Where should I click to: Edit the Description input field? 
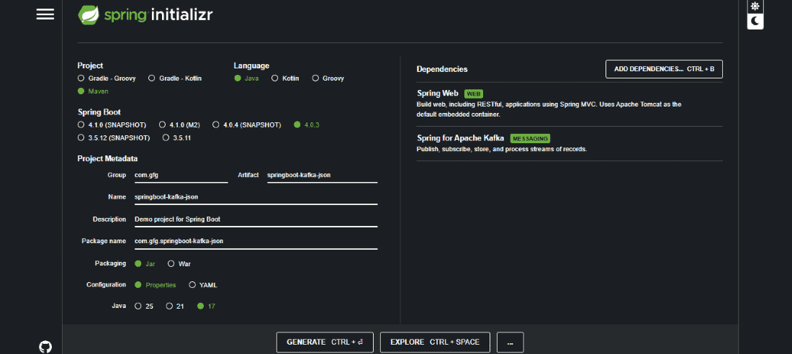coord(256,219)
